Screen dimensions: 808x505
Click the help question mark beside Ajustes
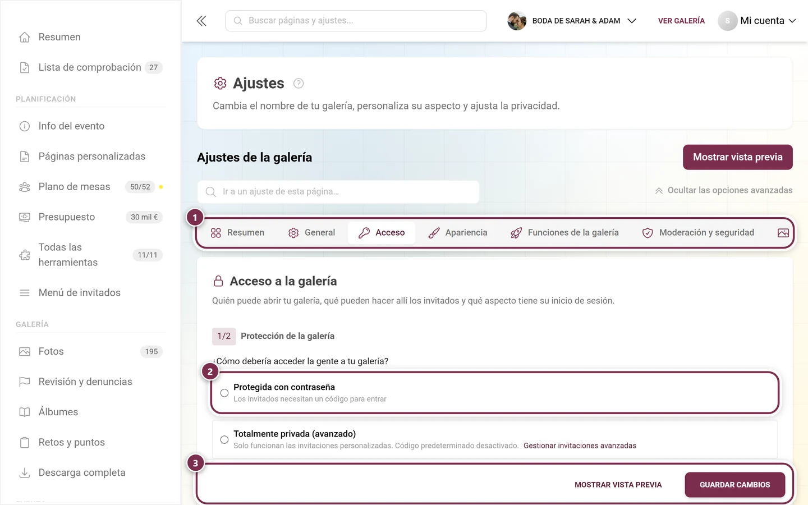(299, 84)
